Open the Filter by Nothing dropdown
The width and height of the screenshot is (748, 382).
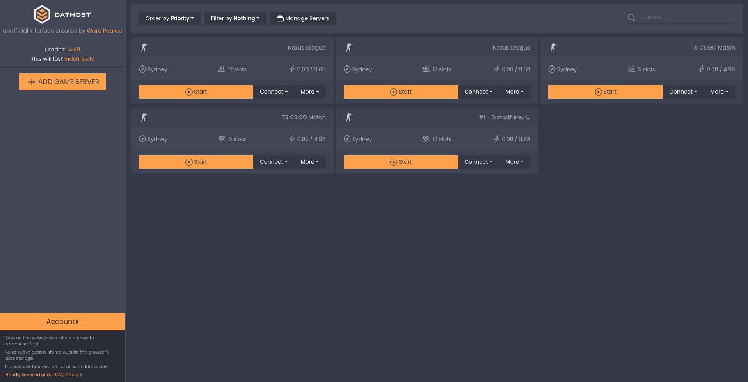click(x=235, y=18)
